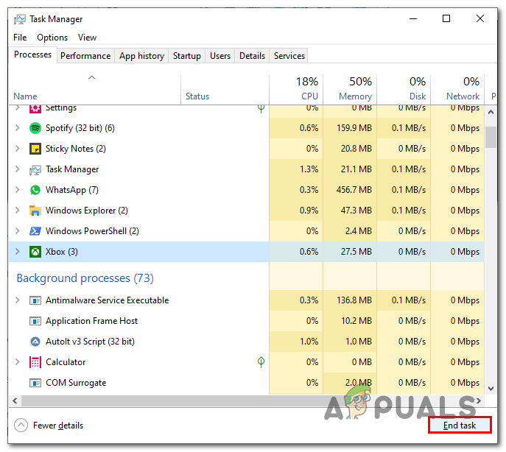
Task: Expand the Calculator process entry
Action: tap(18, 362)
